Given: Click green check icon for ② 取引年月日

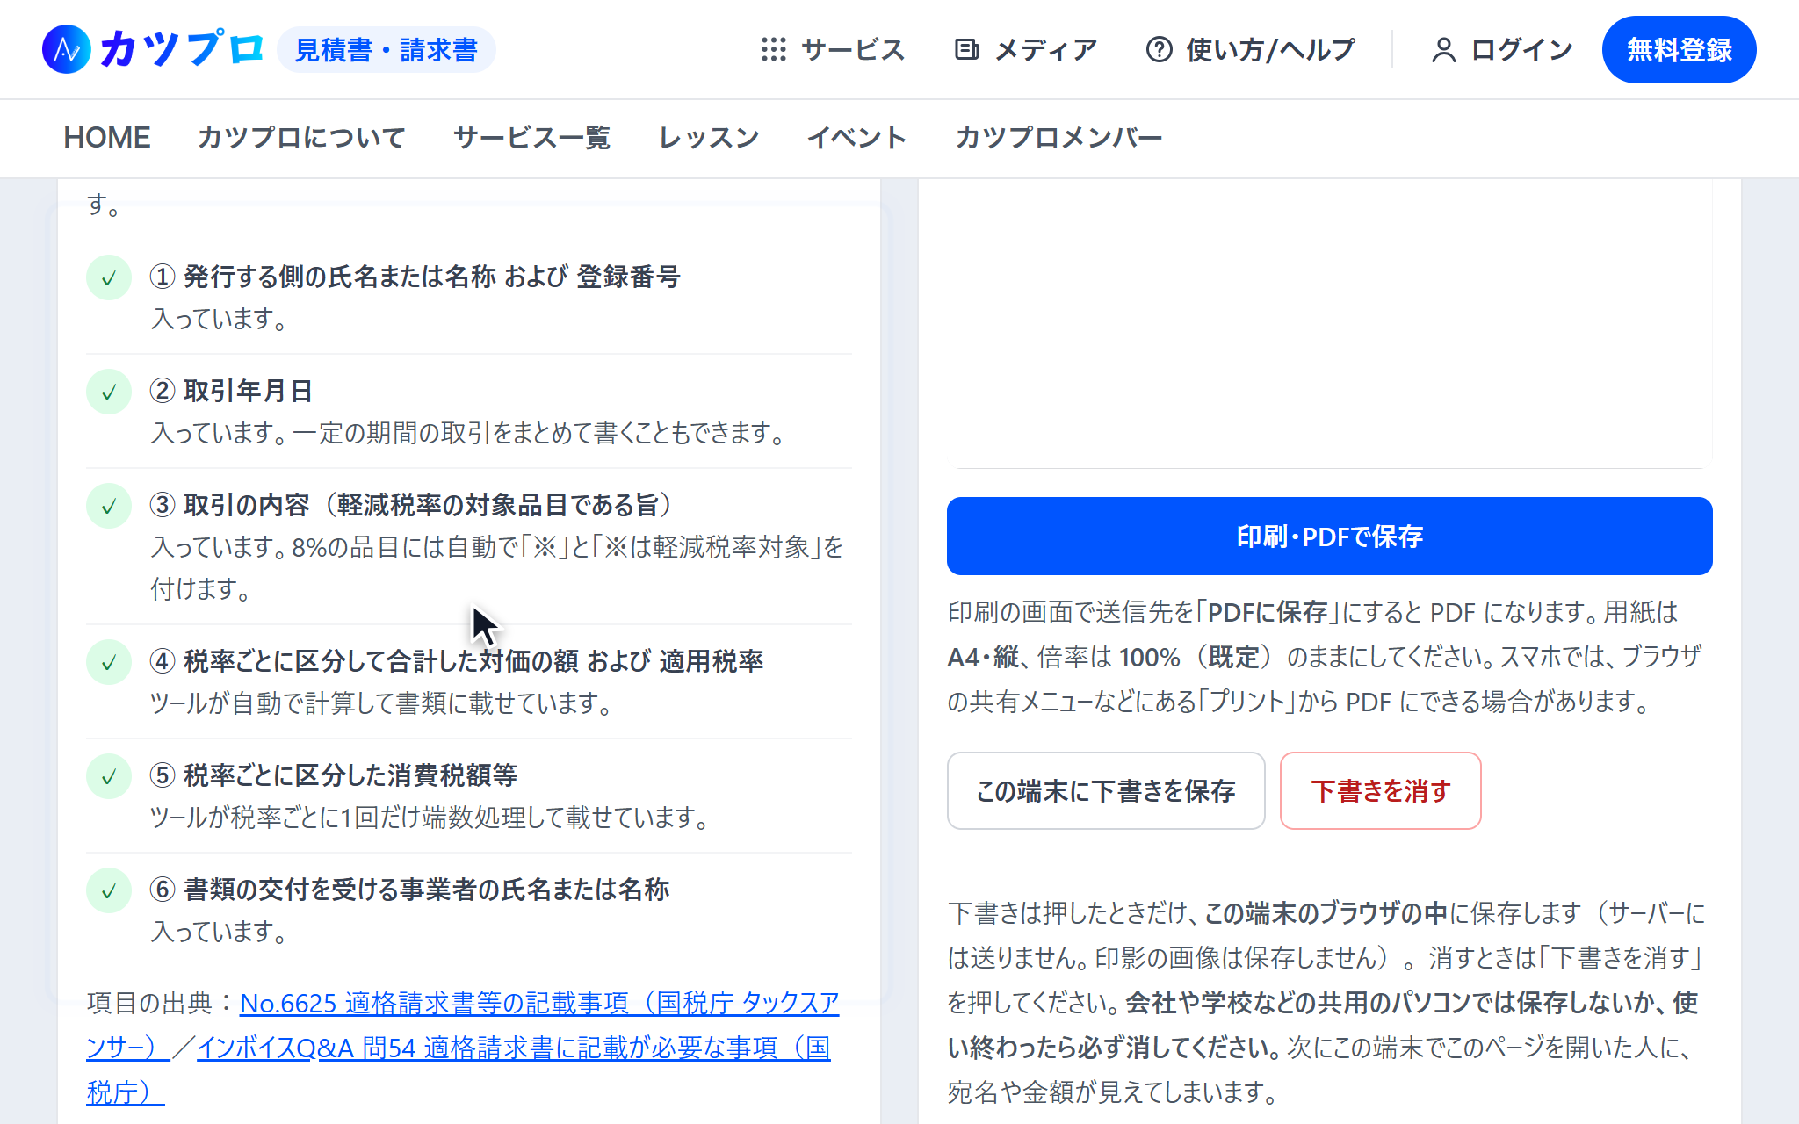Looking at the screenshot, I should (x=109, y=392).
